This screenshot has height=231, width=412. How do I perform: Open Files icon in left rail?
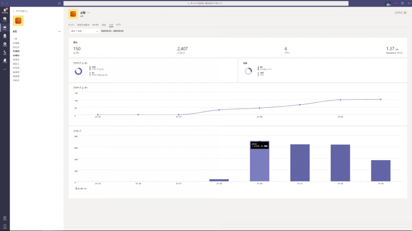tap(5, 60)
